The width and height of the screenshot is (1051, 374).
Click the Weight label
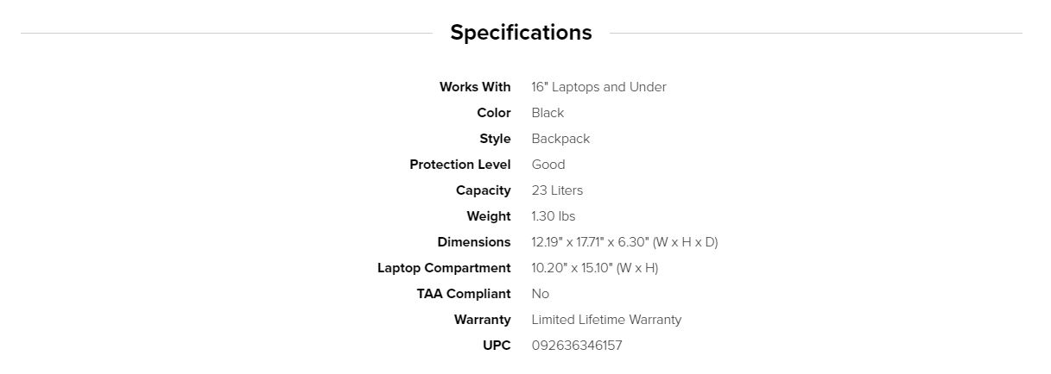click(489, 216)
